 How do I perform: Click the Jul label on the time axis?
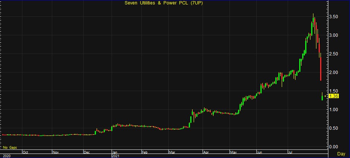coord(290,152)
